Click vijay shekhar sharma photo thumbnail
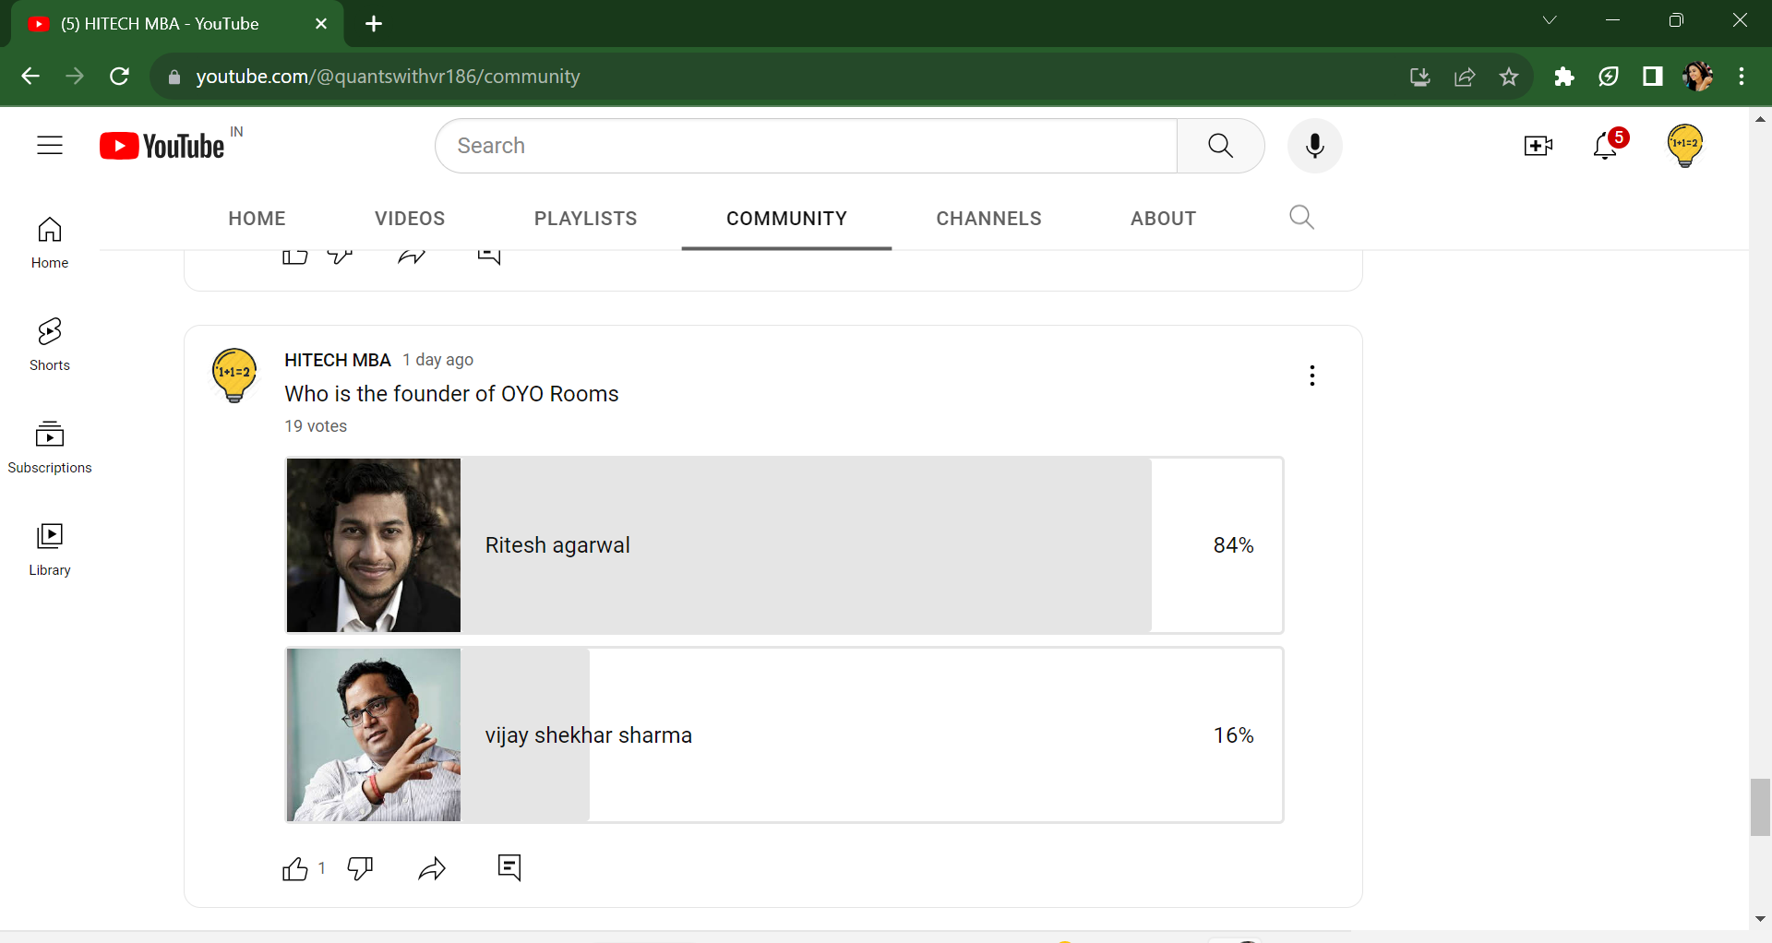Image resolution: width=1772 pixels, height=943 pixels. 374,735
